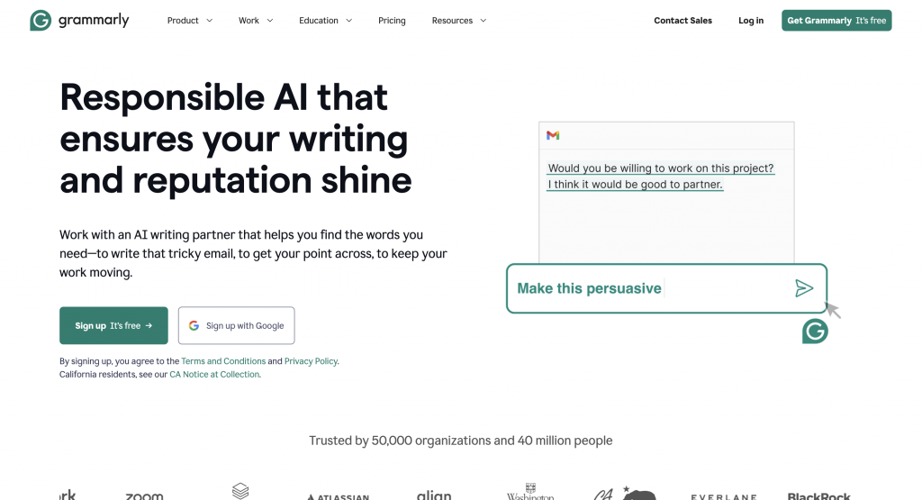
Task: Go to the Pricing page
Action: [392, 21]
